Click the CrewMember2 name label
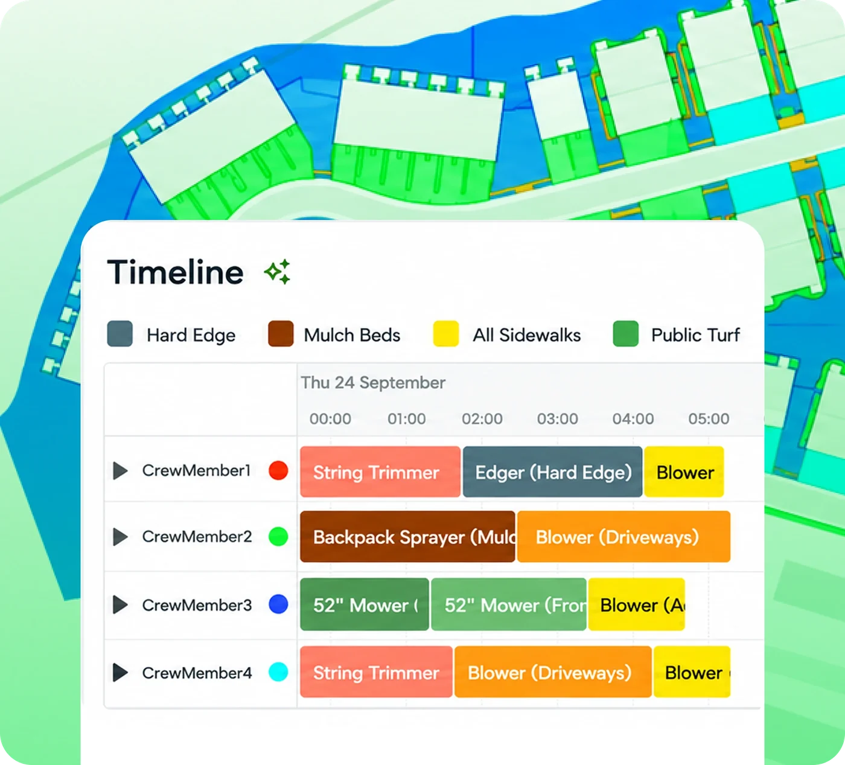This screenshot has width=845, height=765. pyautogui.click(x=197, y=537)
